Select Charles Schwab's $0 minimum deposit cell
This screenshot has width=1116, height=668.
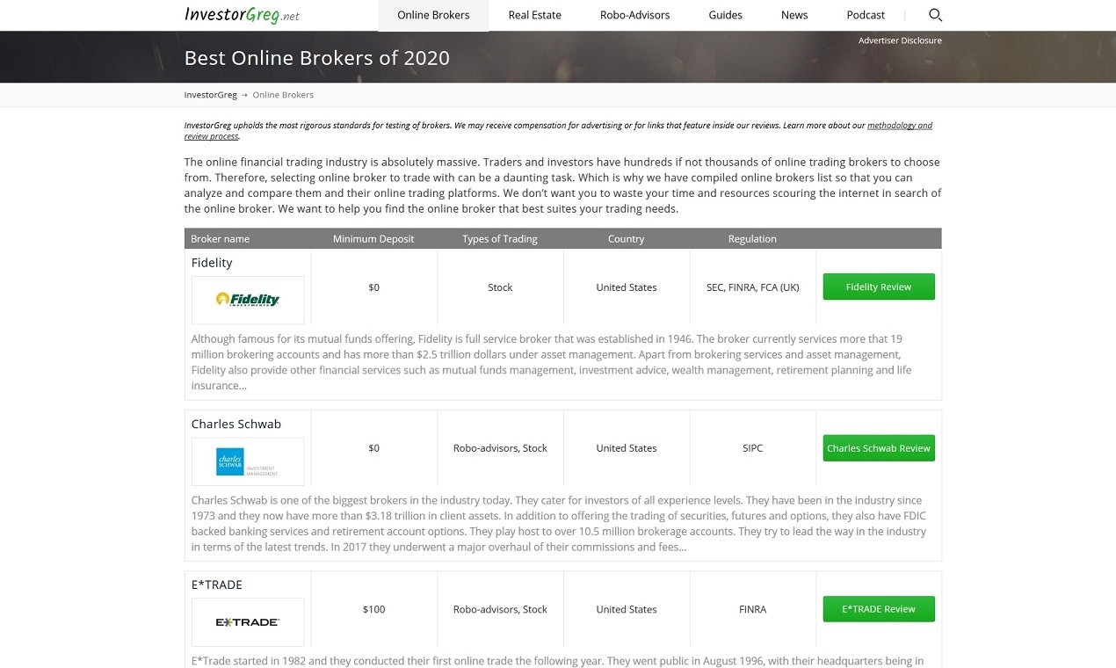374,448
